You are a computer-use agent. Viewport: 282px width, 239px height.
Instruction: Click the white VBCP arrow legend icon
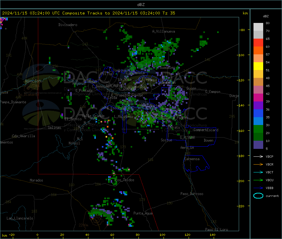point(258,156)
